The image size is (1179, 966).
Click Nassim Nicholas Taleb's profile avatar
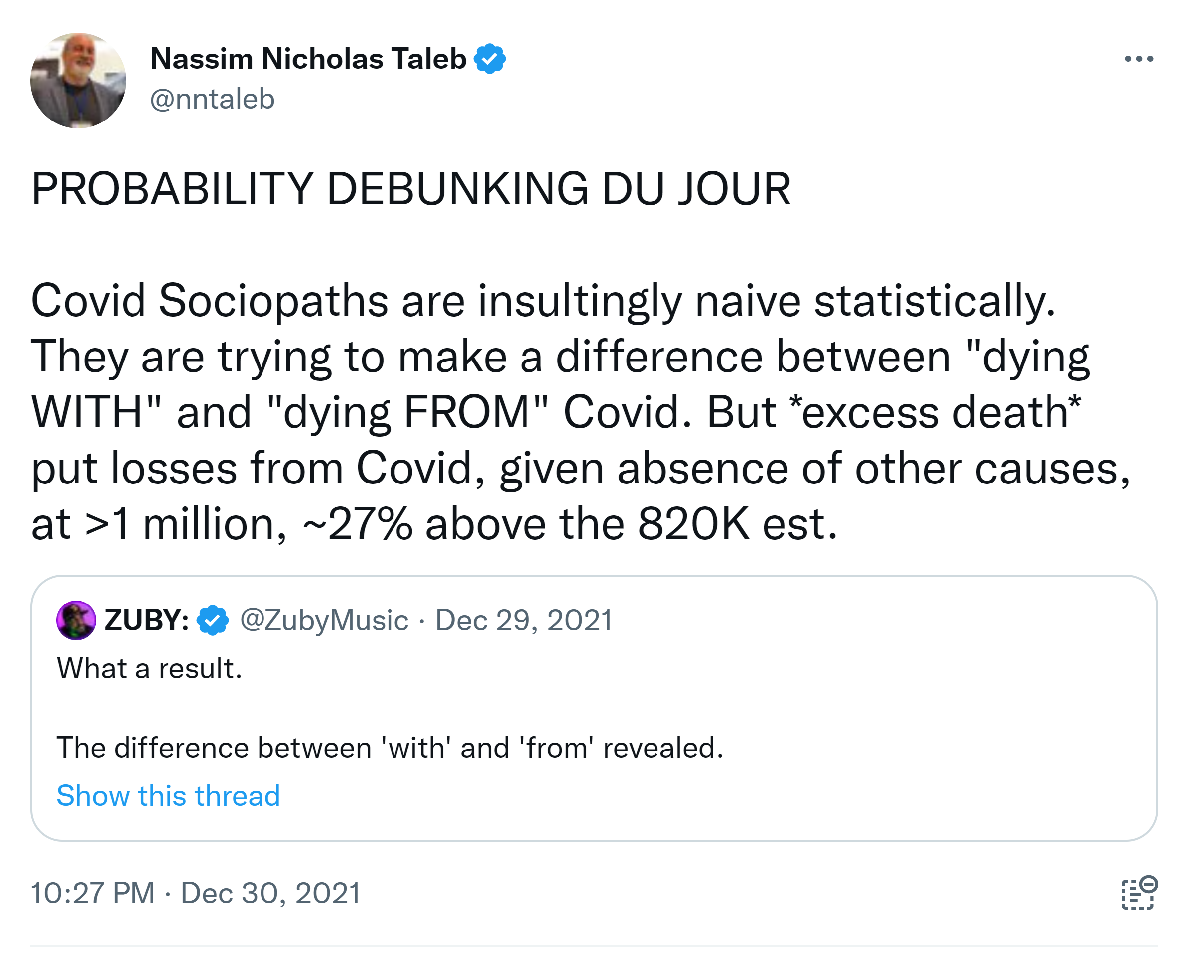(78, 81)
